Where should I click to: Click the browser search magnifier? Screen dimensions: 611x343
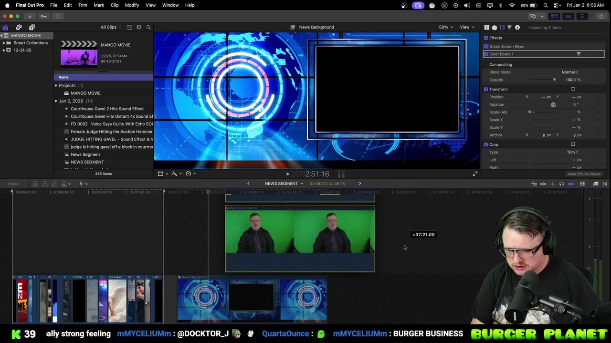coord(148,27)
